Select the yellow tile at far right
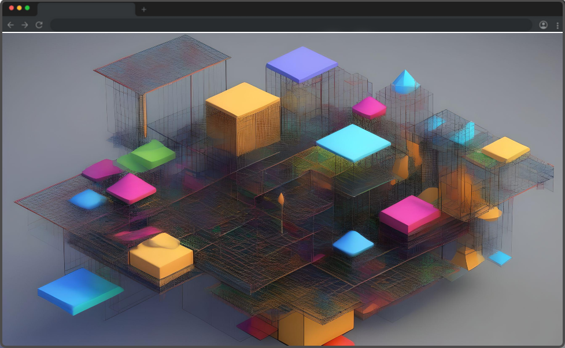The width and height of the screenshot is (565, 348). (x=505, y=149)
